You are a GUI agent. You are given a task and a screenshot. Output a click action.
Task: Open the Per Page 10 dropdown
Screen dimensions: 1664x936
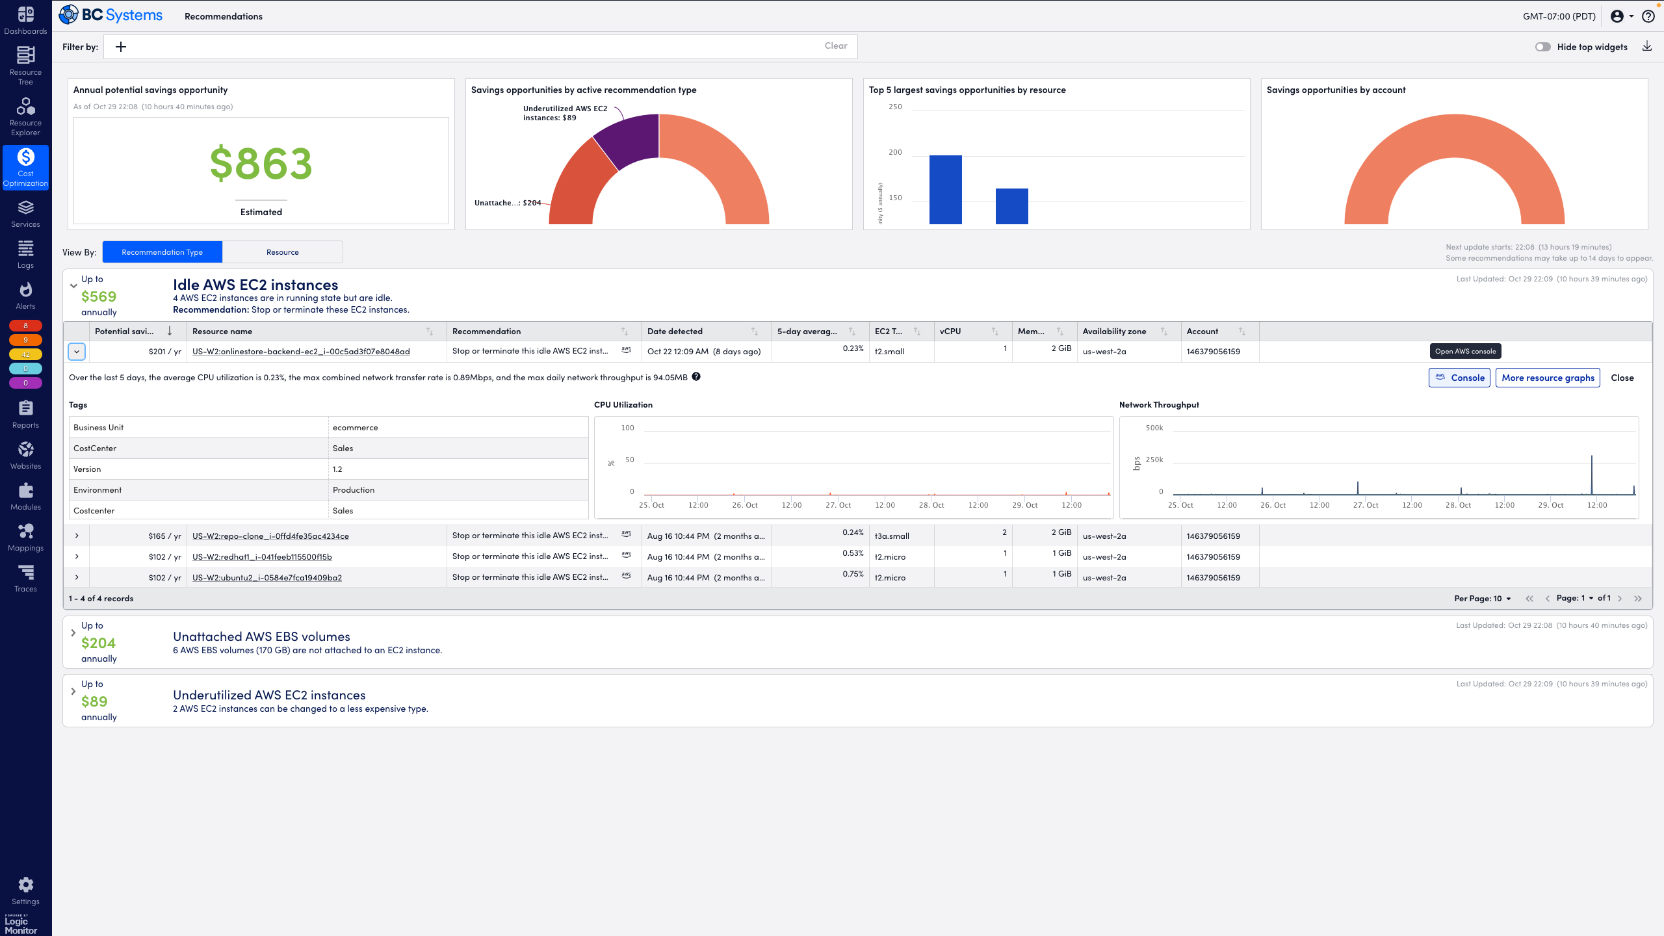1483,598
